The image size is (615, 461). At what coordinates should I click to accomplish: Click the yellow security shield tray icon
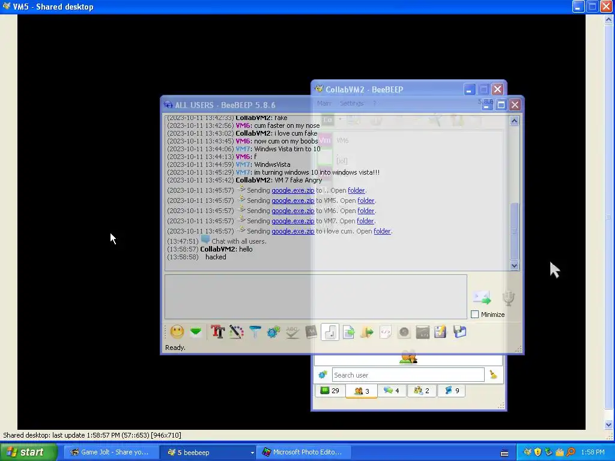(538, 453)
